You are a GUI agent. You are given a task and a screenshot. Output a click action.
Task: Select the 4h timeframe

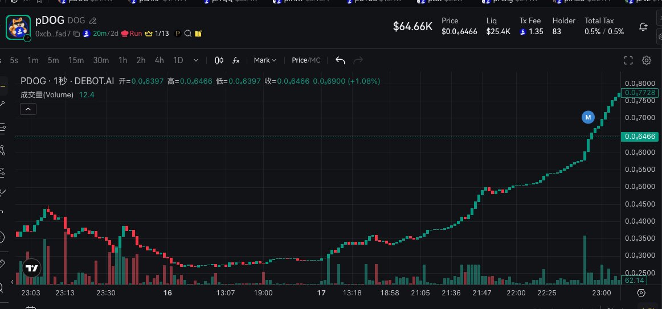159,60
